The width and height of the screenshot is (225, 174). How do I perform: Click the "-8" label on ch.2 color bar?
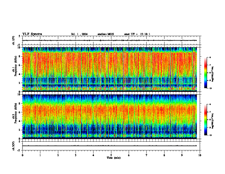[x=209, y=120]
